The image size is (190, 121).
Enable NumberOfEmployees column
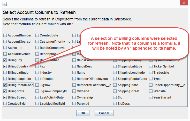74,79
